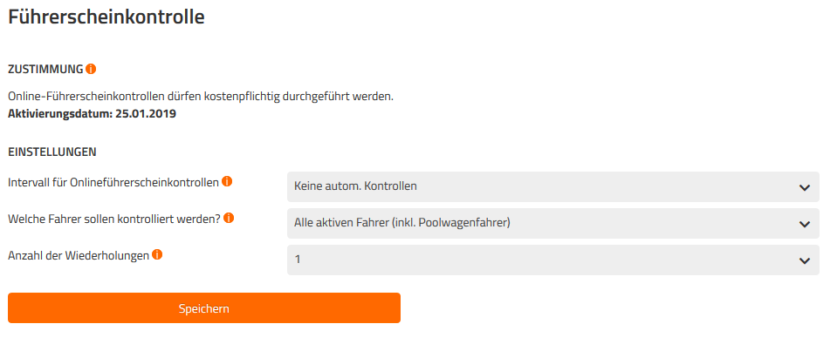Click the 'Anzahl der Wiederholungen' label

(x=79, y=256)
